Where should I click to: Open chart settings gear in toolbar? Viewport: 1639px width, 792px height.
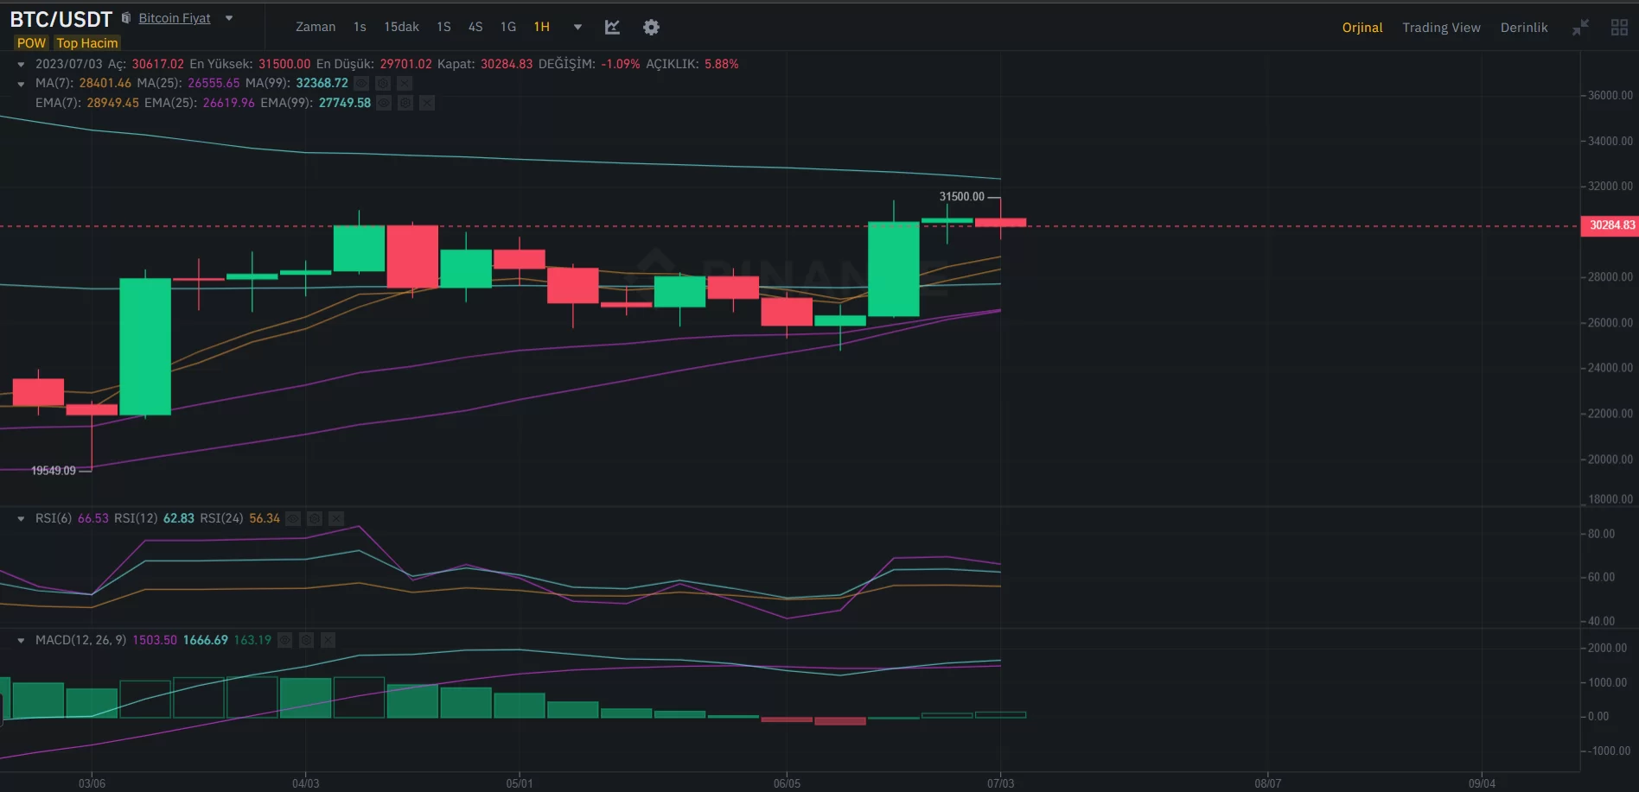pyautogui.click(x=651, y=27)
